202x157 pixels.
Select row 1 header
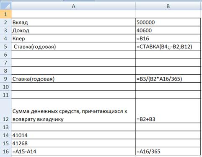point(5,14)
